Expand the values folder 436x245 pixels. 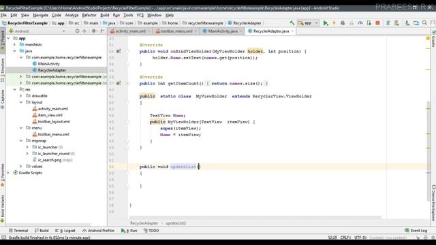point(21,166)
